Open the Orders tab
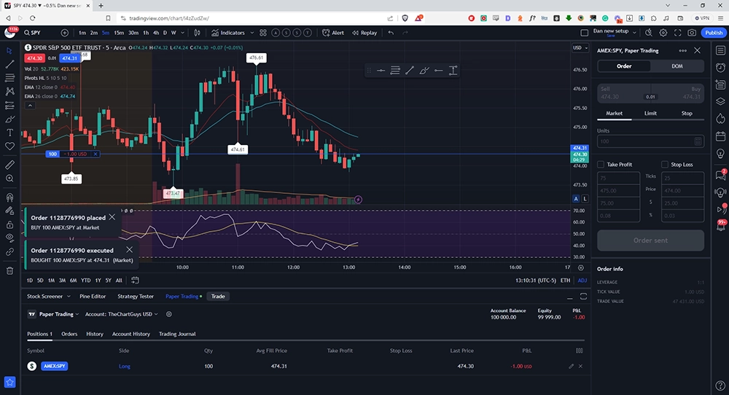 point(69,334)
